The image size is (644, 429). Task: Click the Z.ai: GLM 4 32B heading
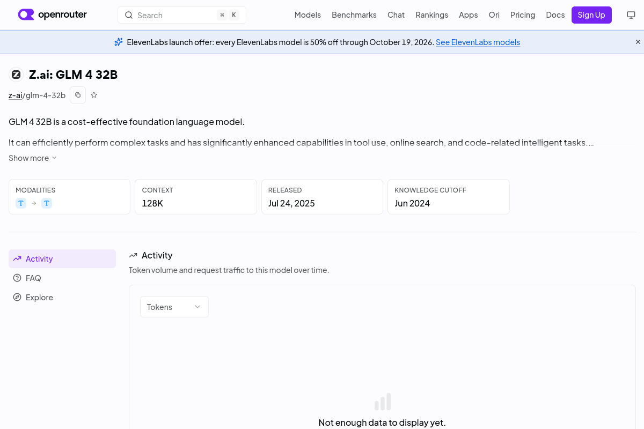(x=73, y=75)
